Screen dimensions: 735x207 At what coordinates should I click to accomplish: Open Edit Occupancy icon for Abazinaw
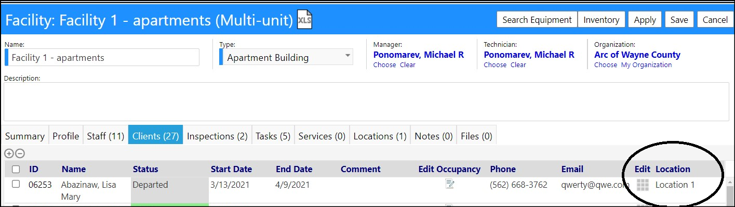tap(450, 184)
